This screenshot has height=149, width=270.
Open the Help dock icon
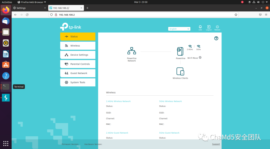(x=6, y=76)
